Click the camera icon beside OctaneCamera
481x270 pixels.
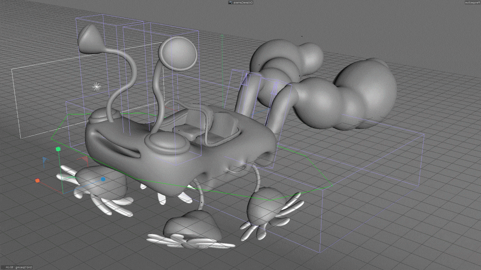pos(230,2)
